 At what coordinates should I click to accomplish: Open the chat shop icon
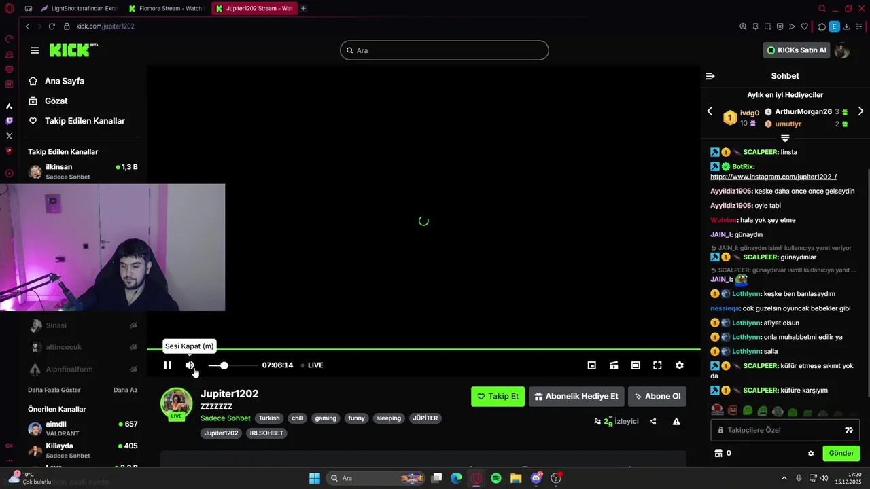pos(718,453)
